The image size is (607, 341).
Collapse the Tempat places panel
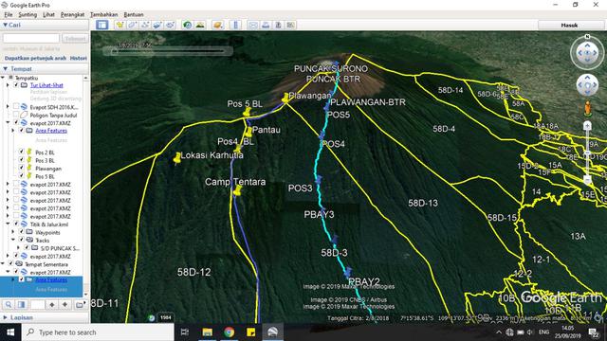tap(5, 69)
